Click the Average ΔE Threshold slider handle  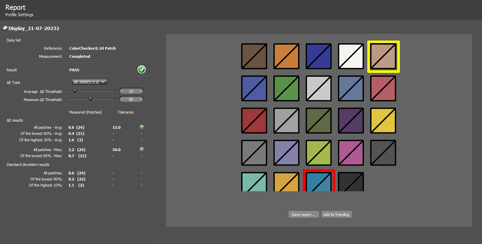75,91
